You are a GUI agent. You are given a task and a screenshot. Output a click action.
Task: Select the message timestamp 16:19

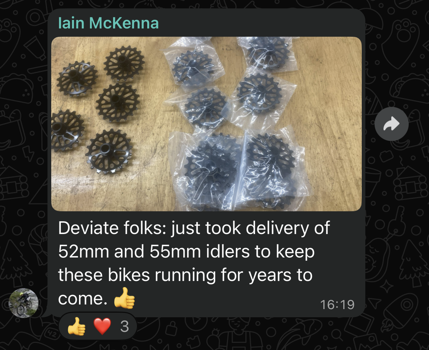337,304
